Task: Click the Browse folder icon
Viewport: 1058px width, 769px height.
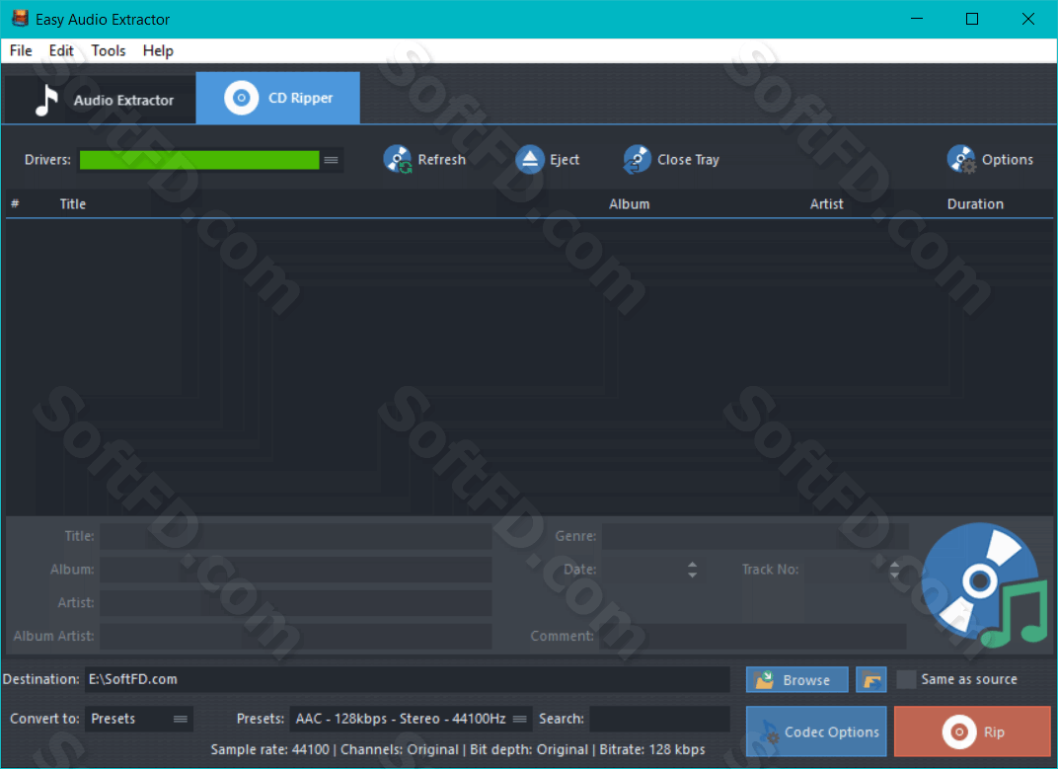Action: [x=764, y=679]
